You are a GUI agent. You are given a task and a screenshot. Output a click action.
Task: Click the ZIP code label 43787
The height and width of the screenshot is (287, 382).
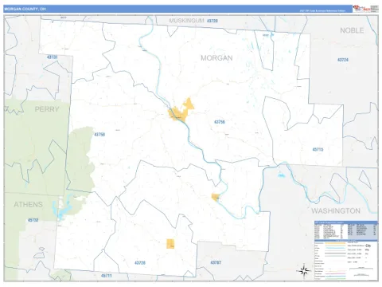click(216, 262)
